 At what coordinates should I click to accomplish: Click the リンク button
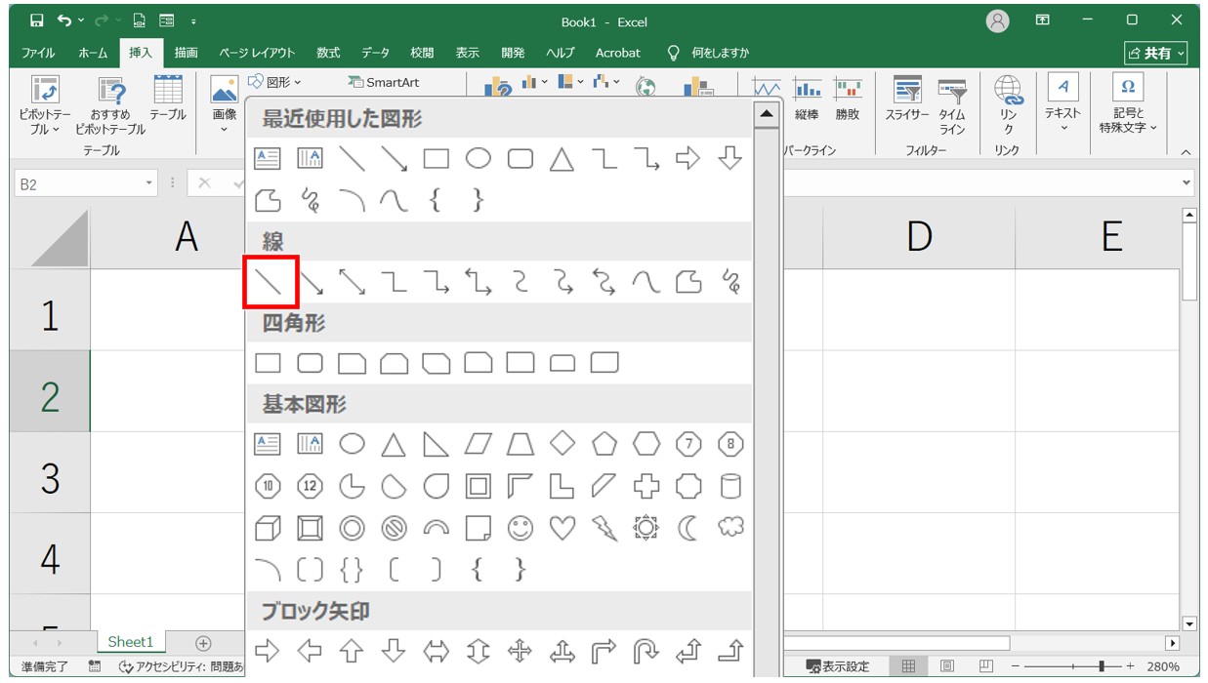pos(1008,105)
